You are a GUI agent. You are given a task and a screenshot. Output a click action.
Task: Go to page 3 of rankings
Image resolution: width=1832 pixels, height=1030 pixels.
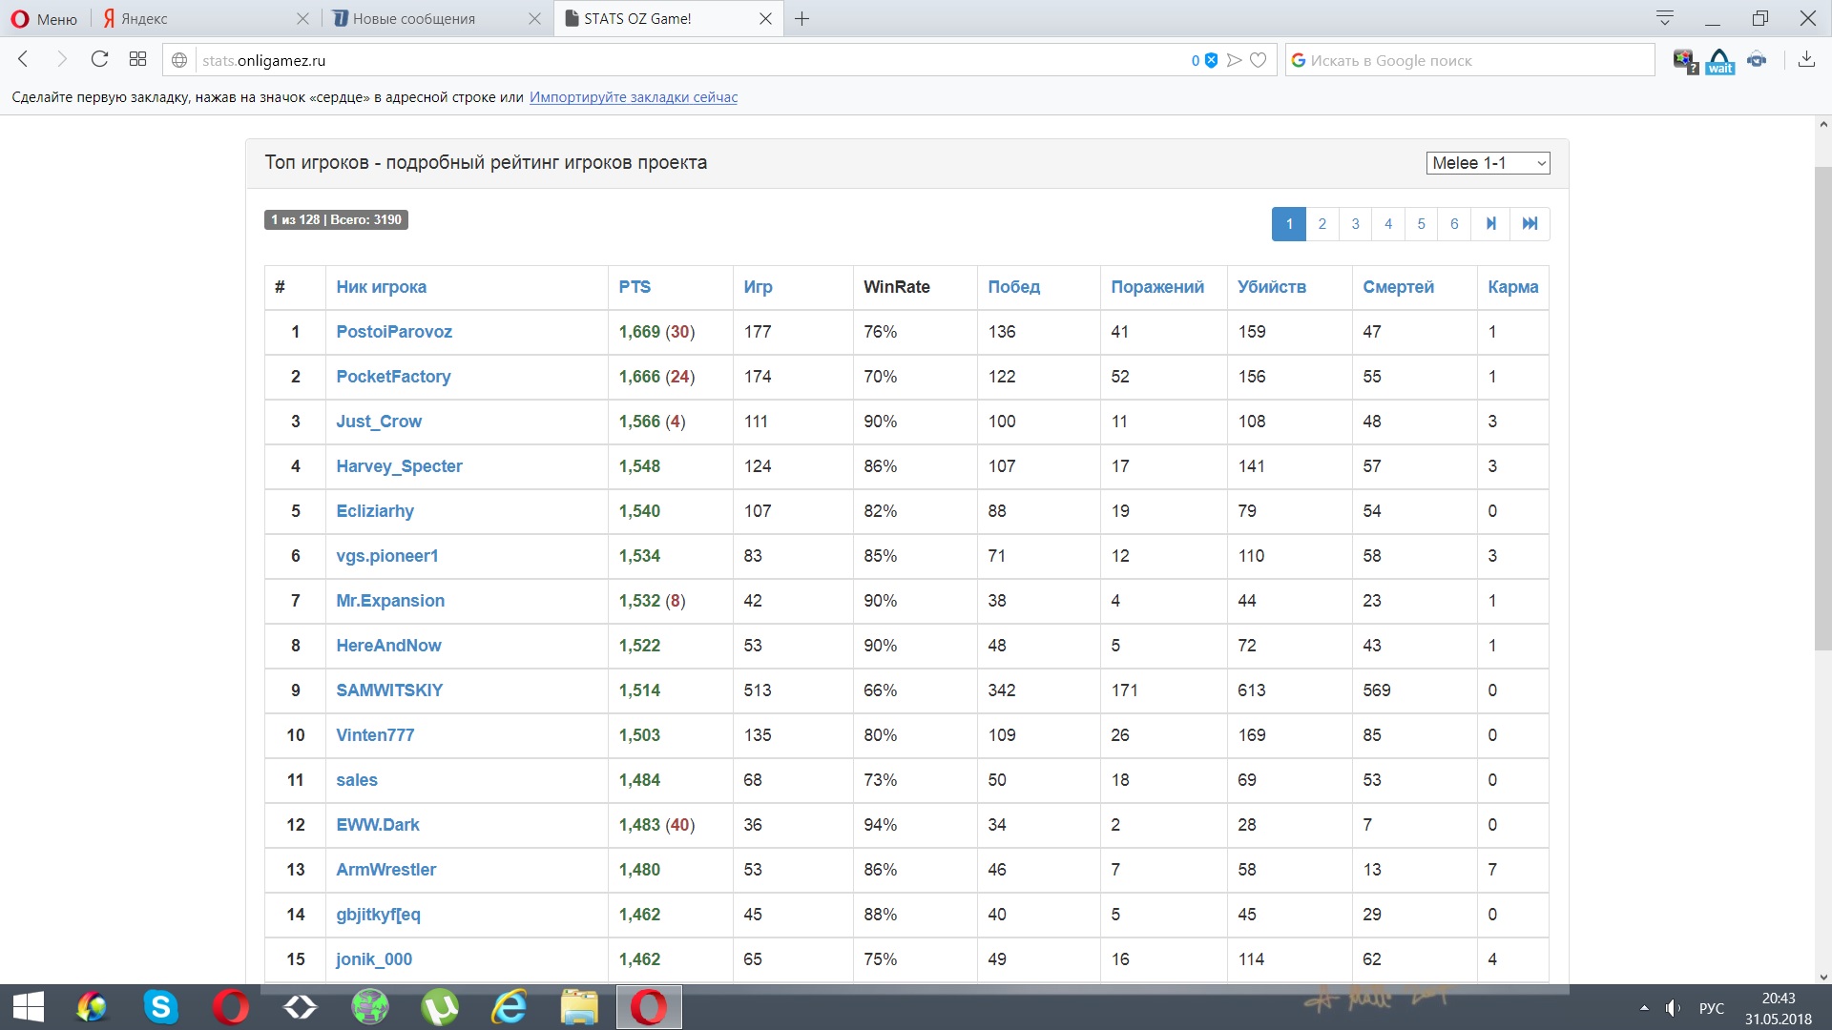(1355, 223)
